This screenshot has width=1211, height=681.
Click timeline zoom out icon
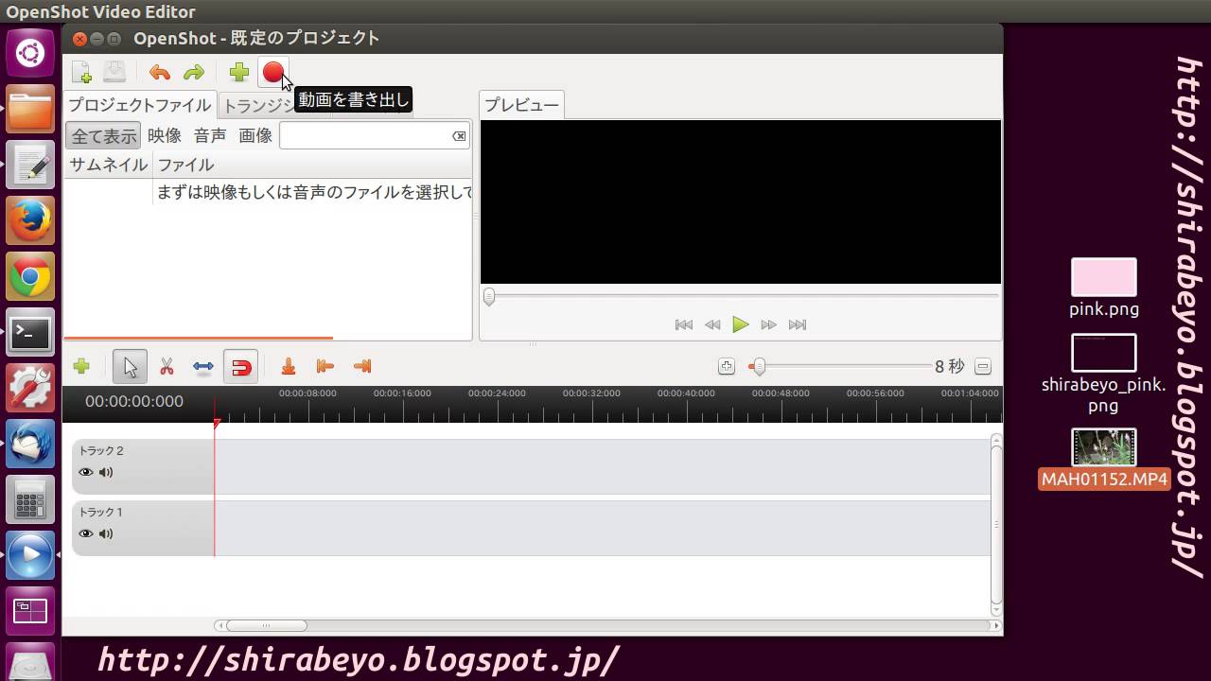point(983,366)
